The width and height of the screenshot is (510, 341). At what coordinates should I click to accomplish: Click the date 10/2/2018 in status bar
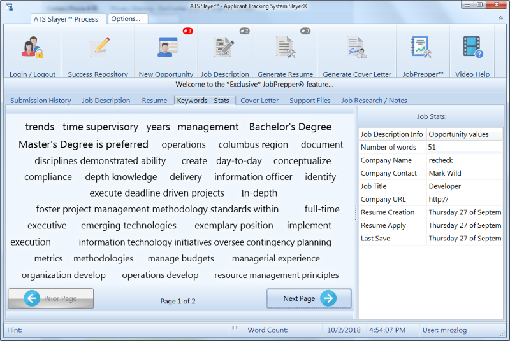(x=344, y=330)
